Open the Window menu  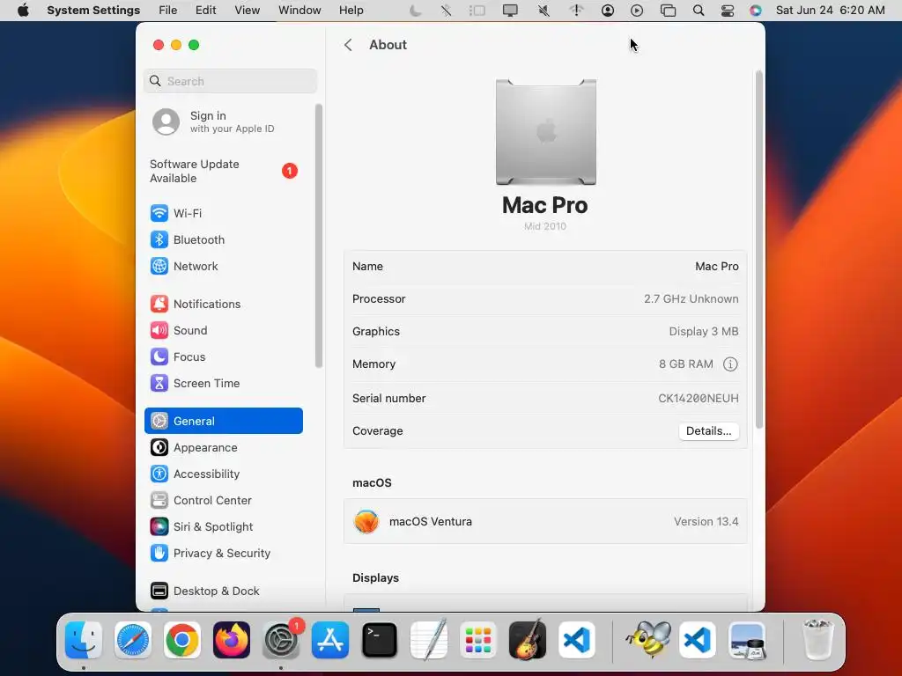click(299, 11)
